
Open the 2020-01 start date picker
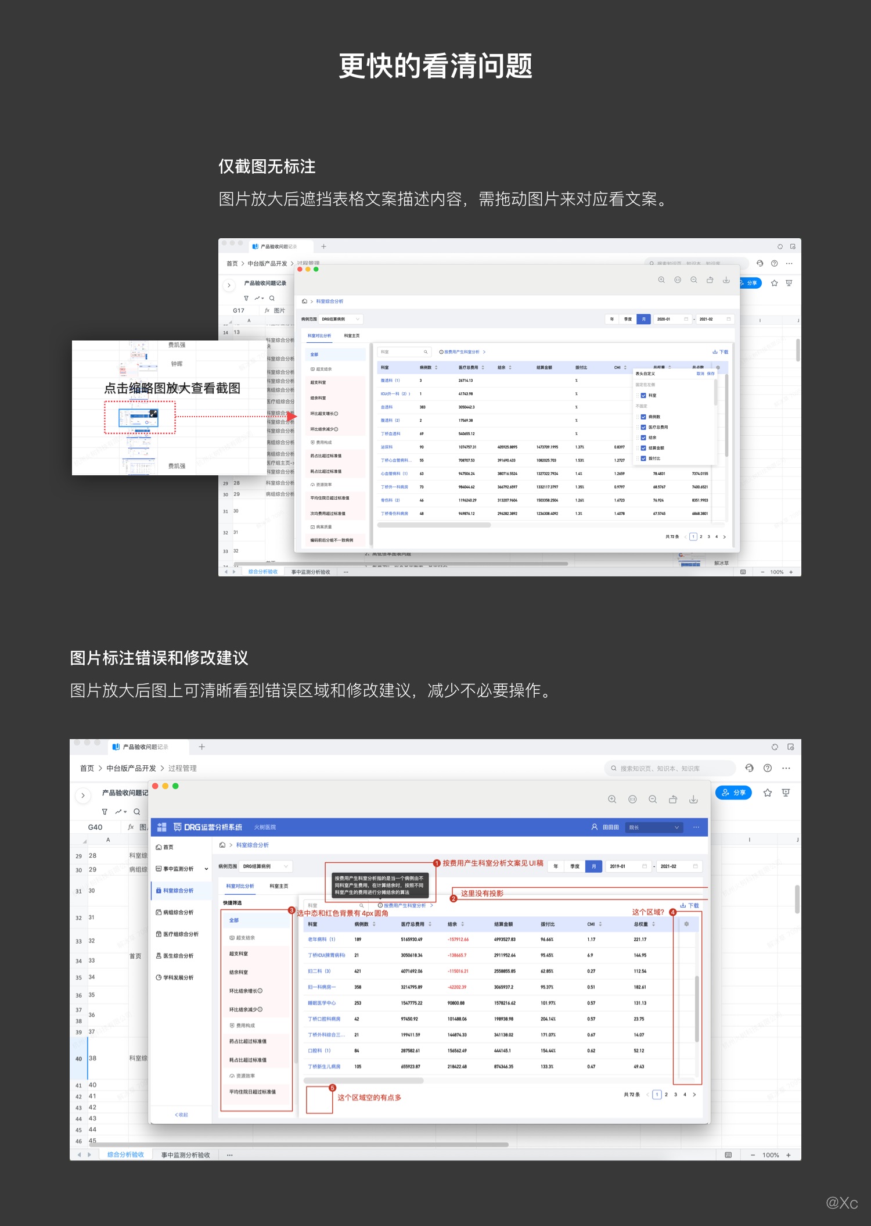(672, 319)
